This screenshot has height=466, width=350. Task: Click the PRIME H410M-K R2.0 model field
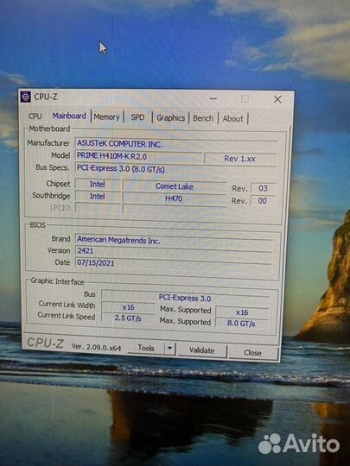(x=138, y=156)
